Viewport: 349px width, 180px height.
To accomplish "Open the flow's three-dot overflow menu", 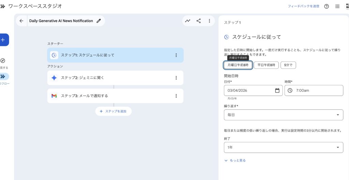I will pyautogui.click(x=209, y=21).
